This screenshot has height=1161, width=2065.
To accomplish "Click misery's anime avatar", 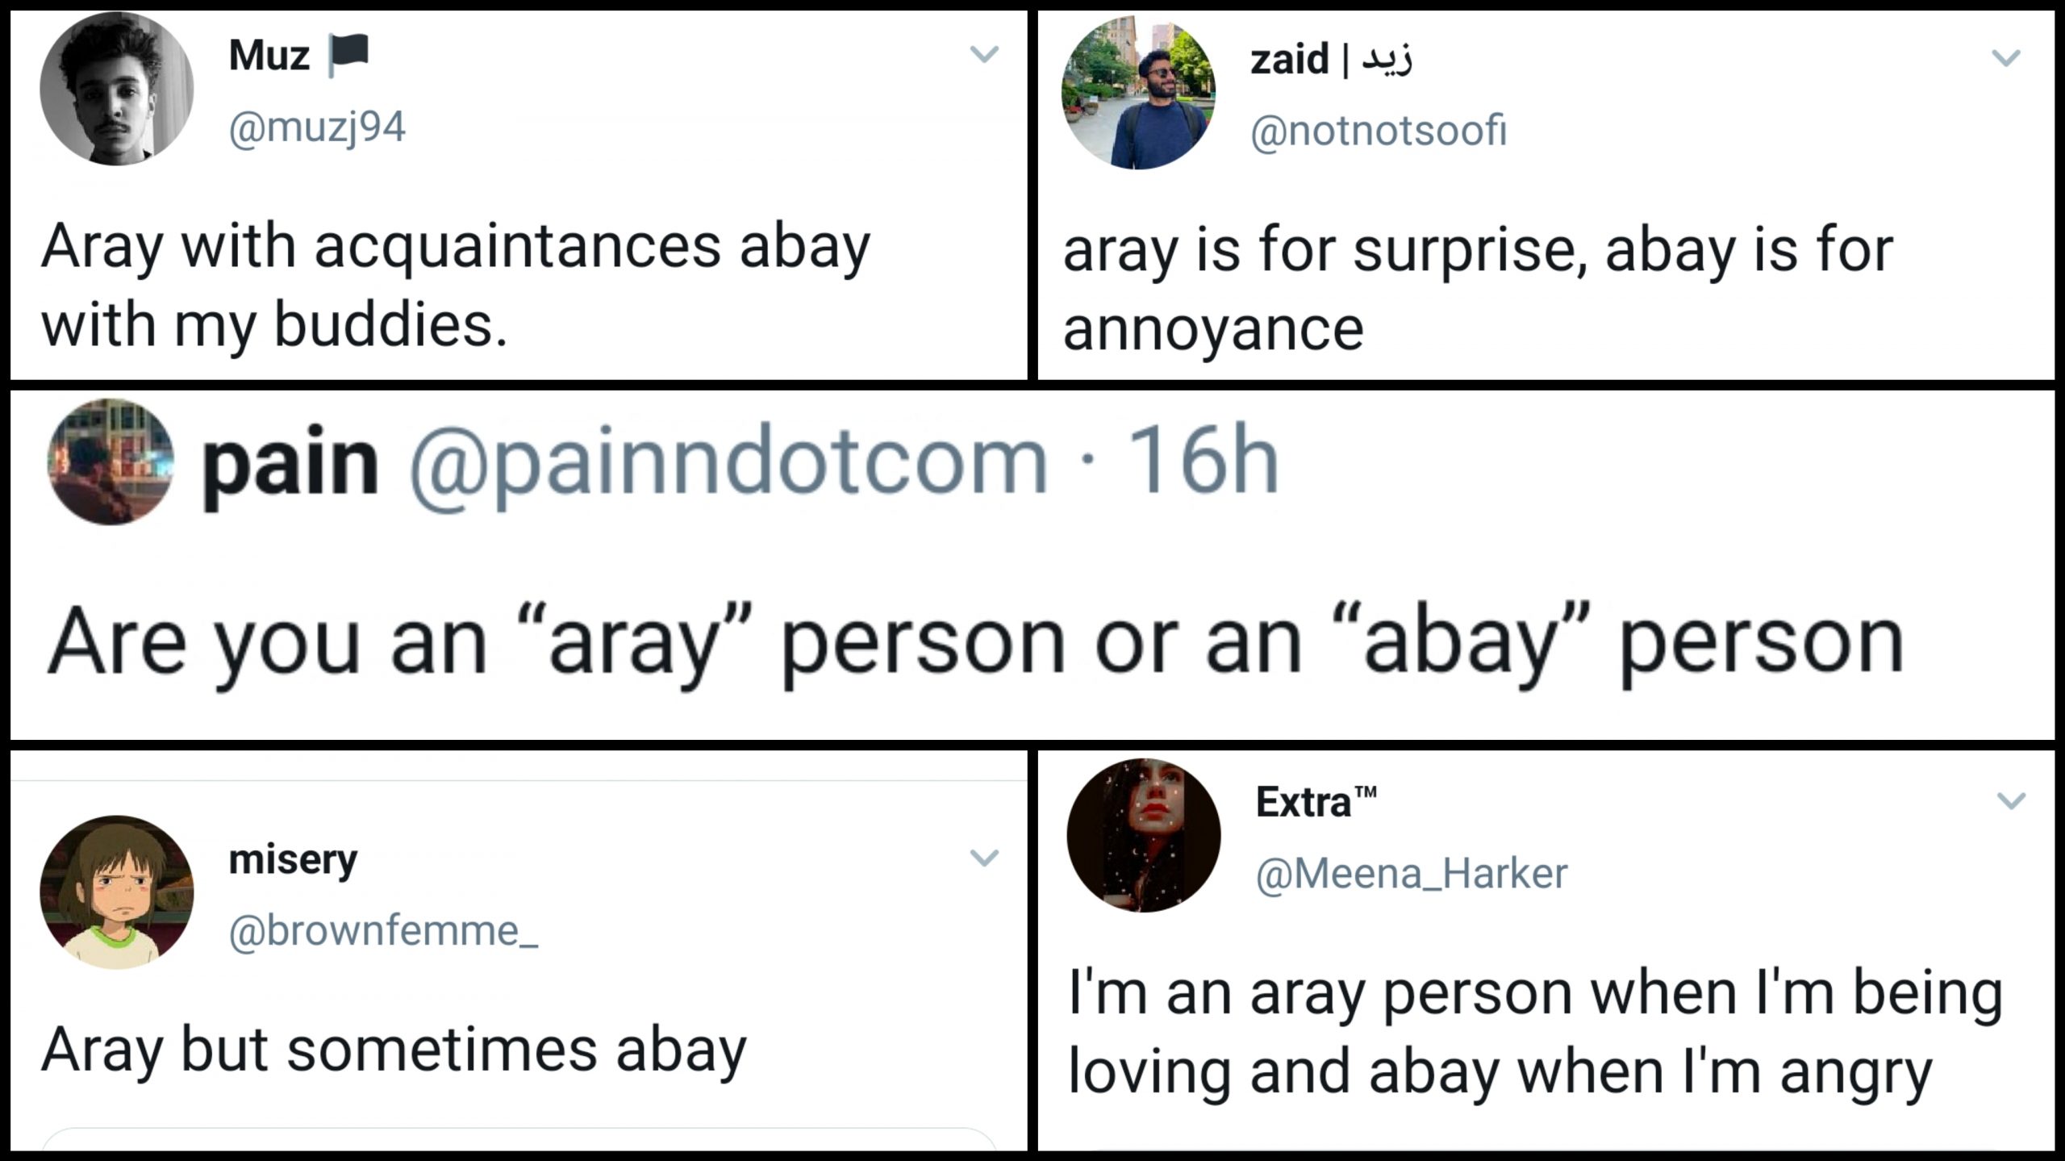I will pos(117,892).
